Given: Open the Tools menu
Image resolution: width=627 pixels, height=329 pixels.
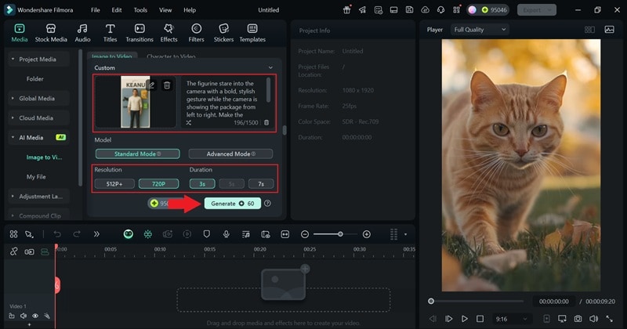Looking at the screenshot, I should [x=140, y=10].
